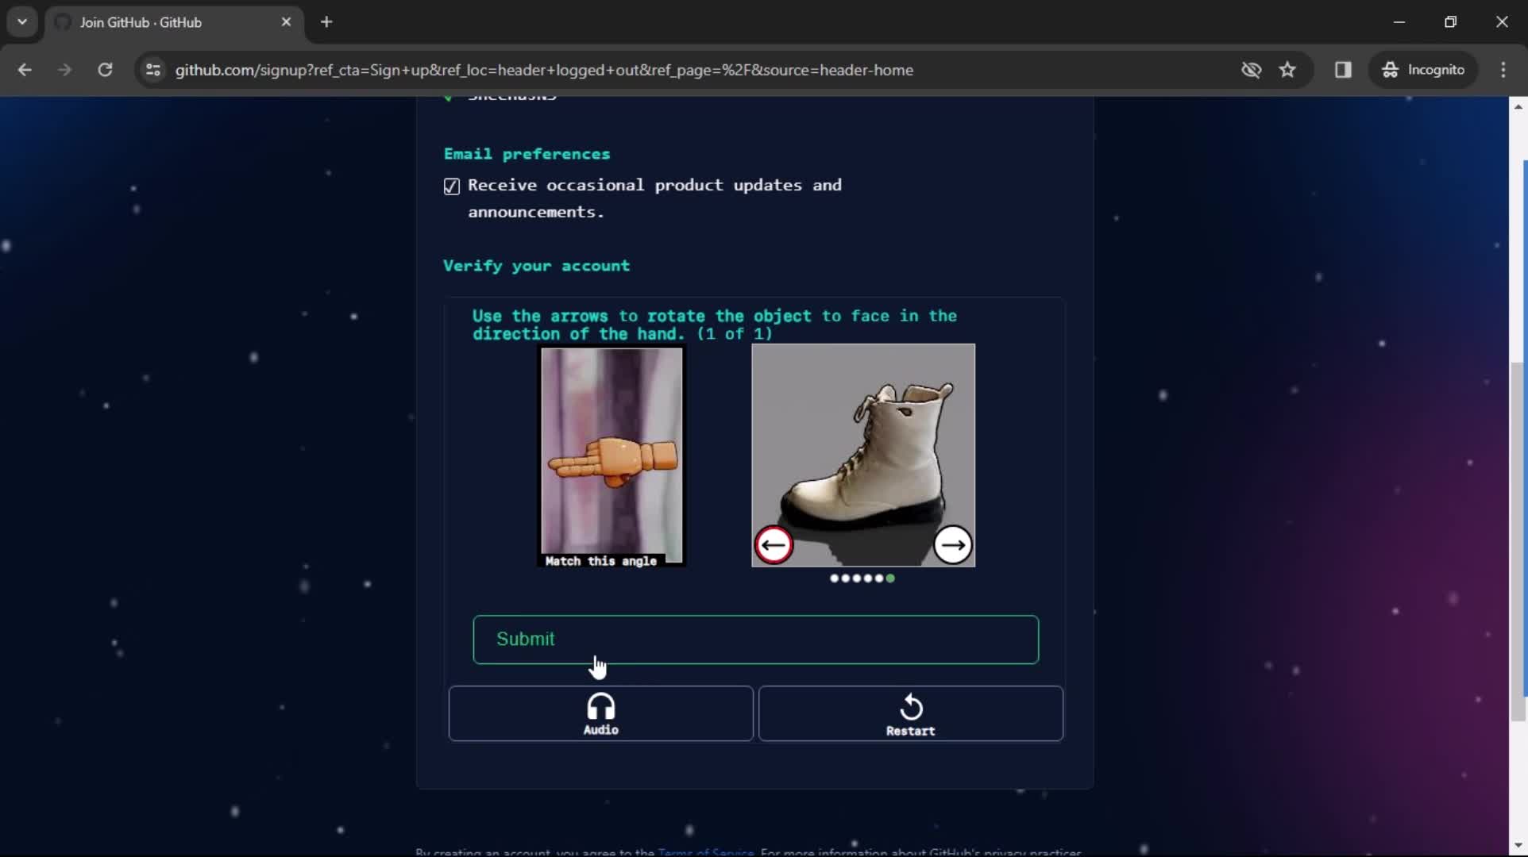Click the 'Email preferences' heading
Viewport: 1528px width, 857px height.
[527, 154]
